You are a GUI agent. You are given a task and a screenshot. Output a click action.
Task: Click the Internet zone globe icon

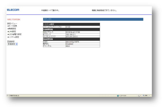point(118,96)
